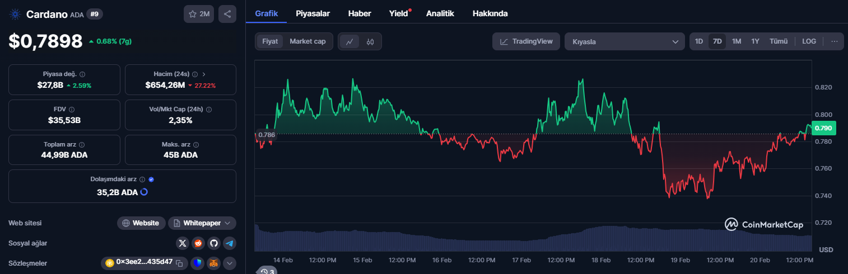The image size is (848, 274).
Task: Open Hacim (24s) details arrow
Action: pos(204,74)
